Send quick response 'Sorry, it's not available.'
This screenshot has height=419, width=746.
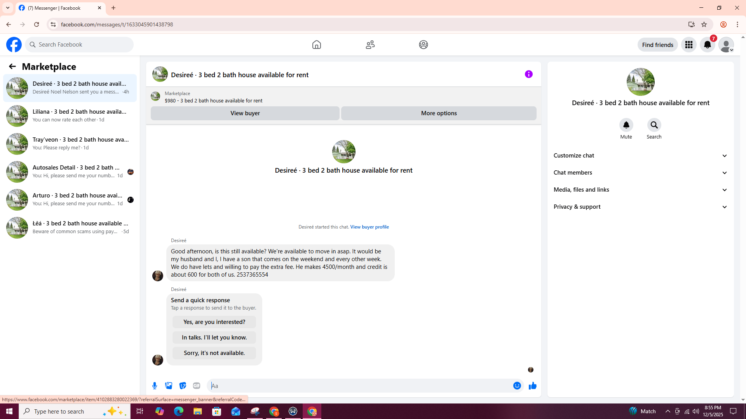coord(214,353)
